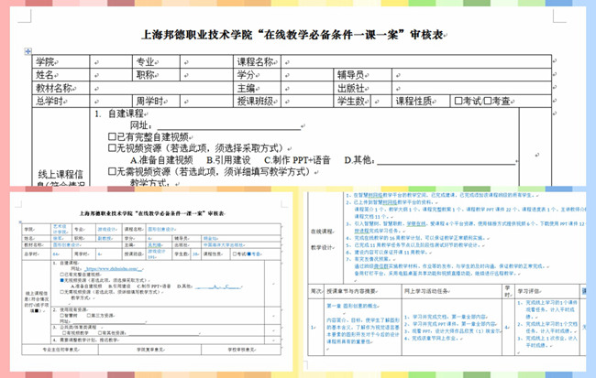Click '1. 自建课程' heading in top form
The width and height of the screenshot is (596, 378).
(x=119, y=113)
